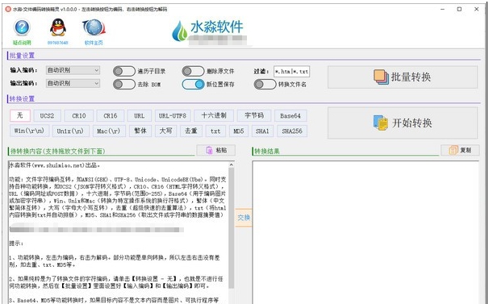Click inside the 待转换内容 source text area
This screenshot has height=304, width=489.
pos(119,232)
